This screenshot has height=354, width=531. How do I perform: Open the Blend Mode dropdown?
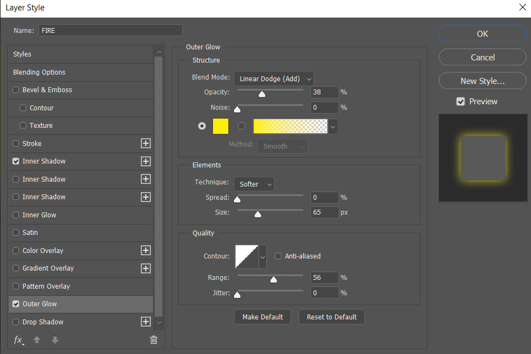point(274,78)
